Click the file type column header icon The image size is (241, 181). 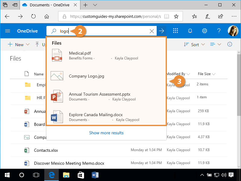pyautogui.click(x=27, y=74)
